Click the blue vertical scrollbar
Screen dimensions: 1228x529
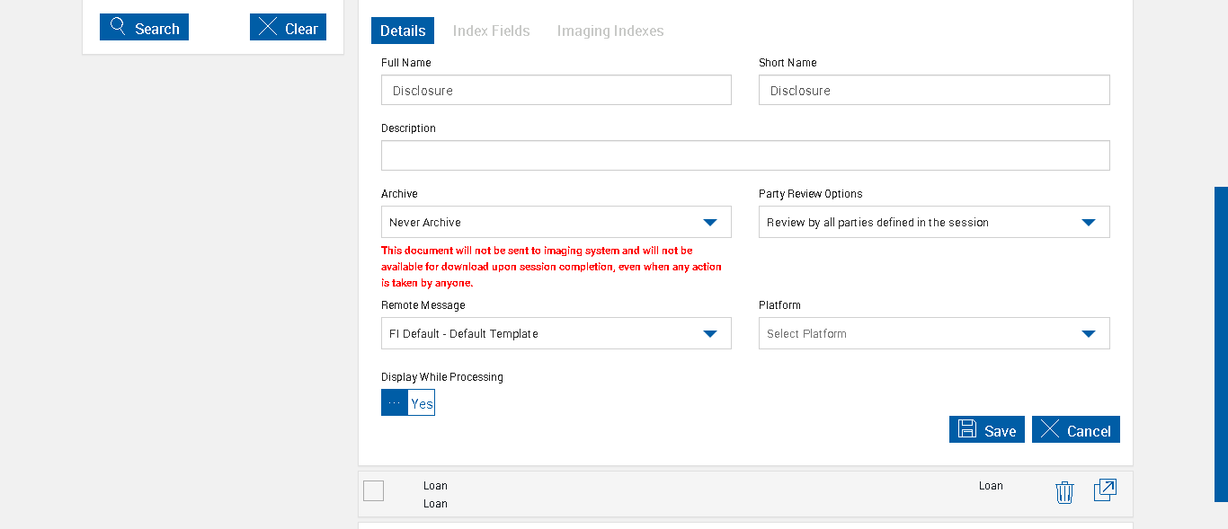coord(1221,343)
